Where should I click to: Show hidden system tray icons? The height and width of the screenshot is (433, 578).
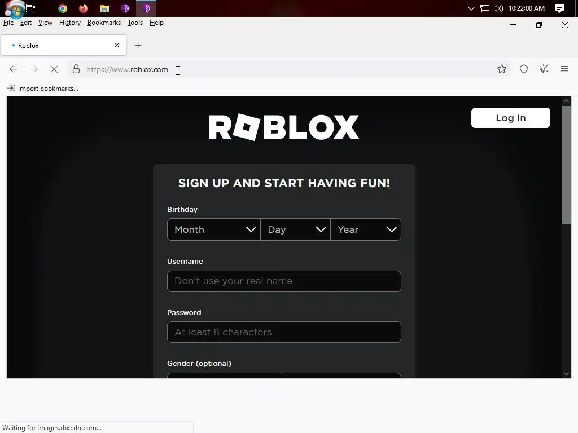pyautogui.click(x=471, y=8)
